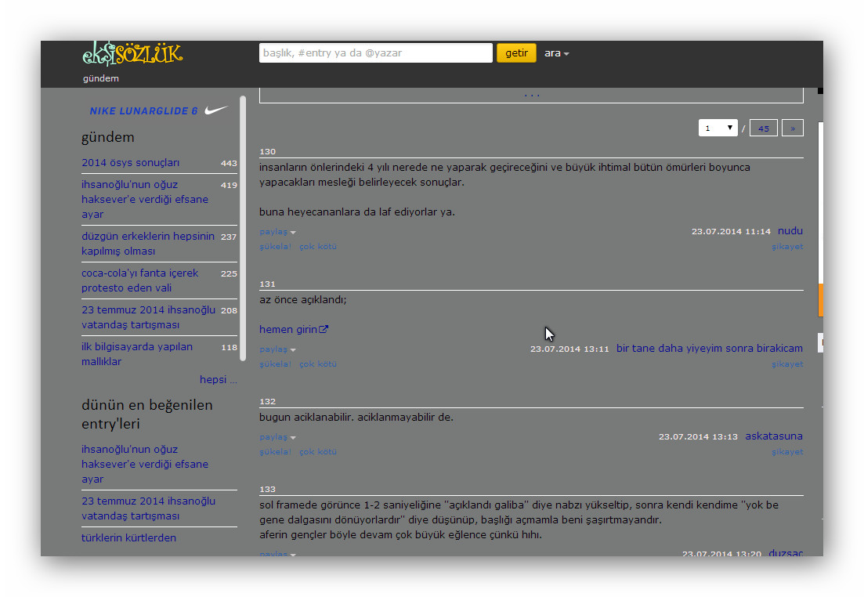Show all topics via hepsi link
864x597 pixels.
pyautogui.click(x=218, y=379)
